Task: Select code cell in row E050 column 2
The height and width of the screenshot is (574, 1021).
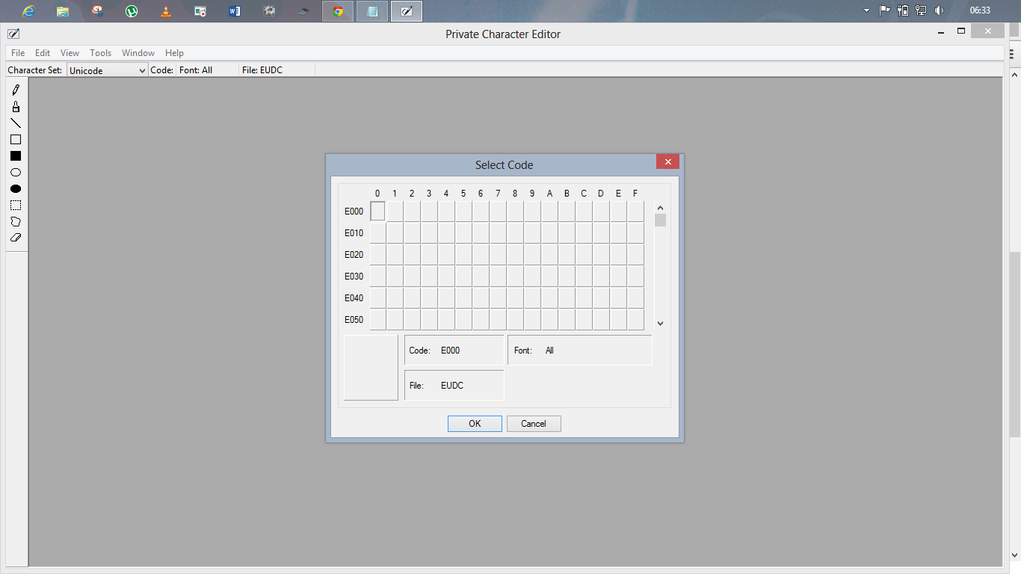Action: coord(412,320)
